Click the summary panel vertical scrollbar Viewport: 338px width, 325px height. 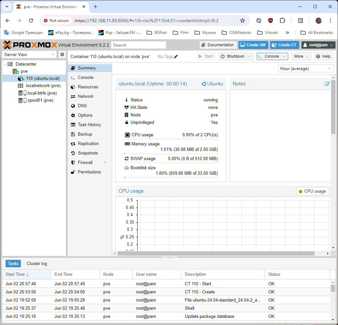tap(333, 107)
